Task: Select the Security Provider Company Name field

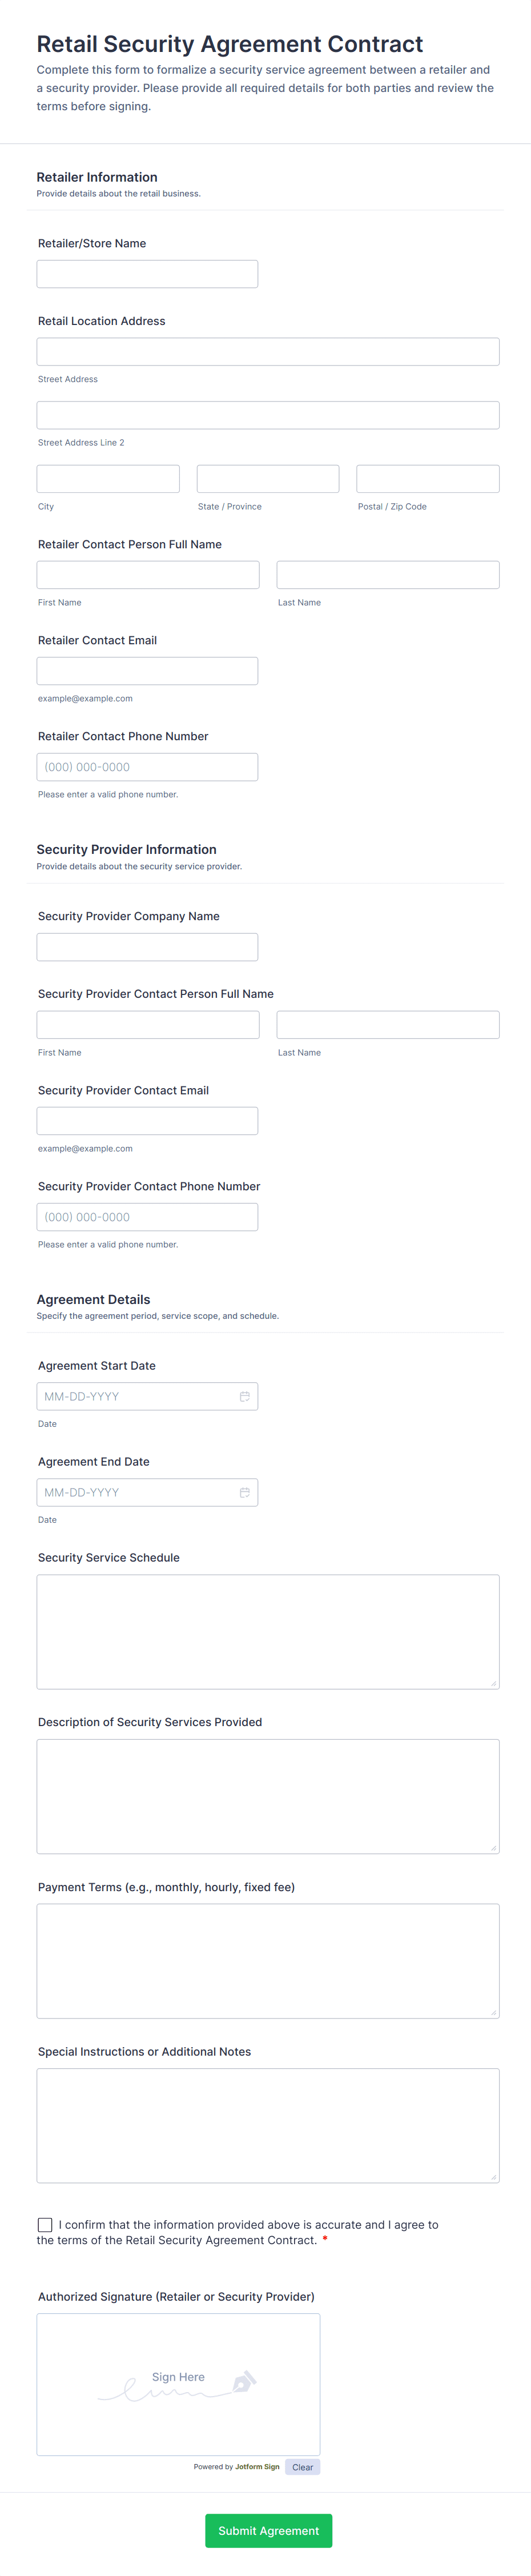Action: (147, 947)
